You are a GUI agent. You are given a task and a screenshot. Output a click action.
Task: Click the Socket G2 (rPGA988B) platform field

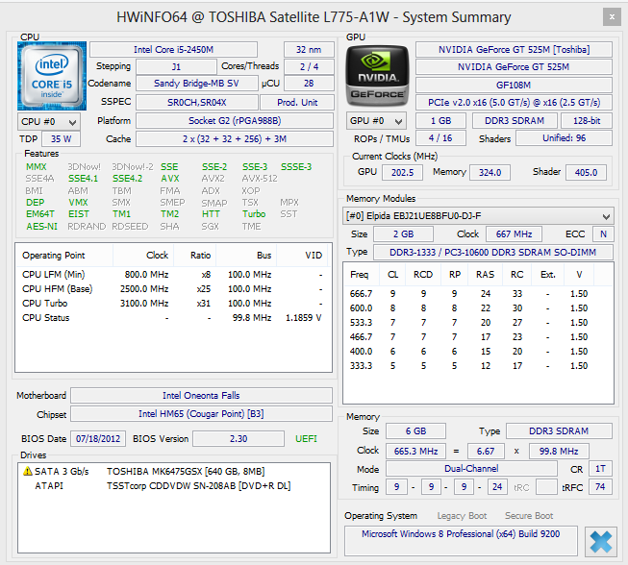click(235, 121)
